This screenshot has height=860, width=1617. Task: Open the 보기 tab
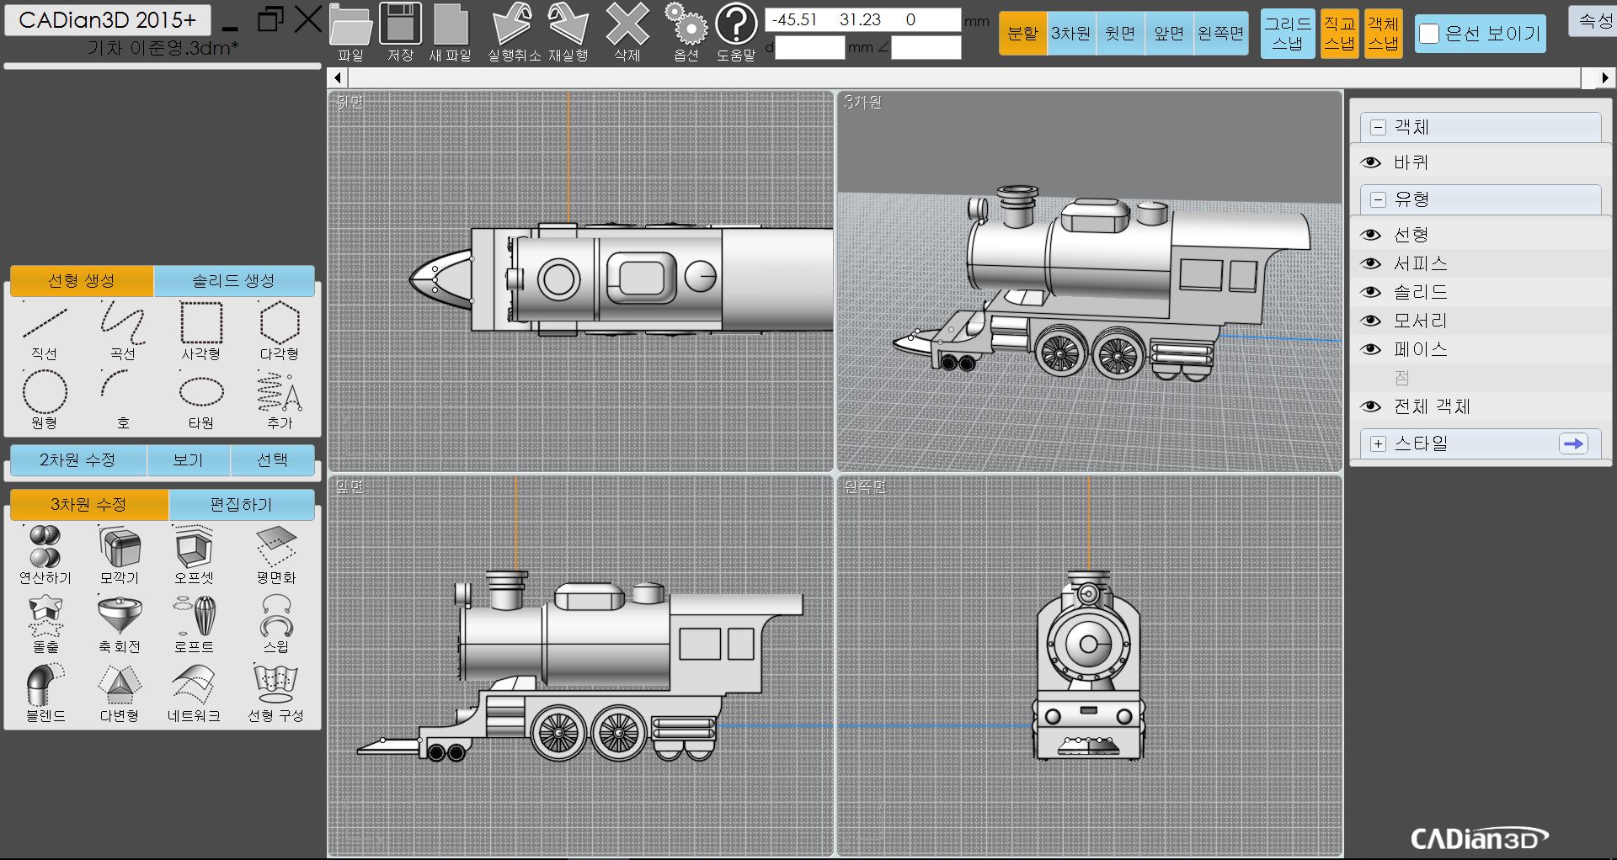pyautogui.click(x=188, y=459)
